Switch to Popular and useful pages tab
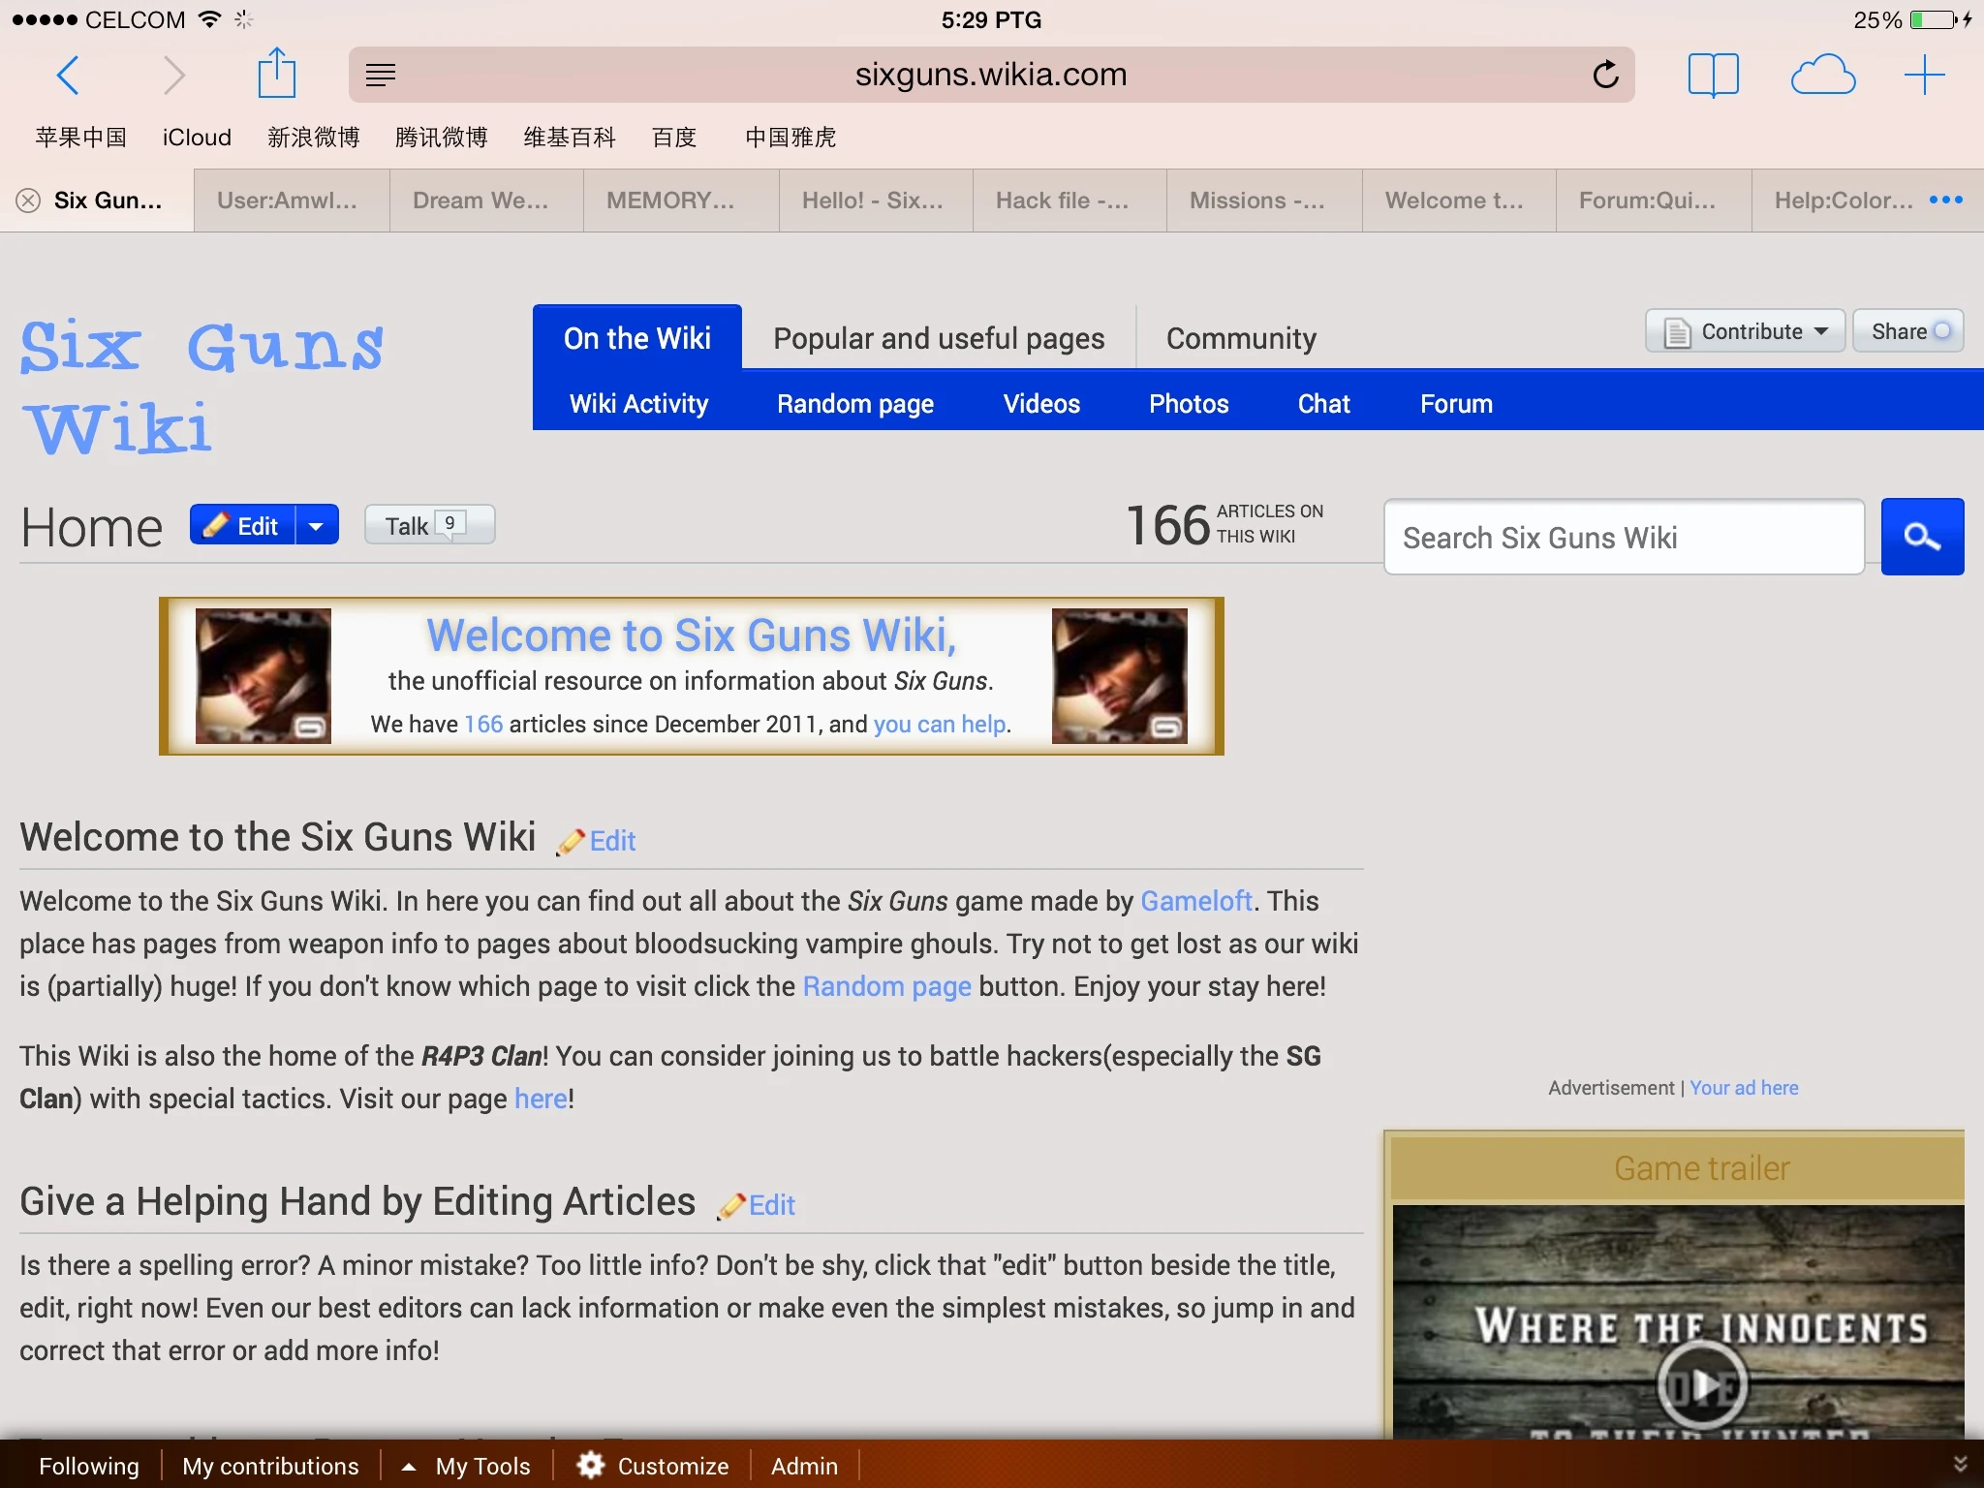1984x1488 pixels. click(938, 338)
